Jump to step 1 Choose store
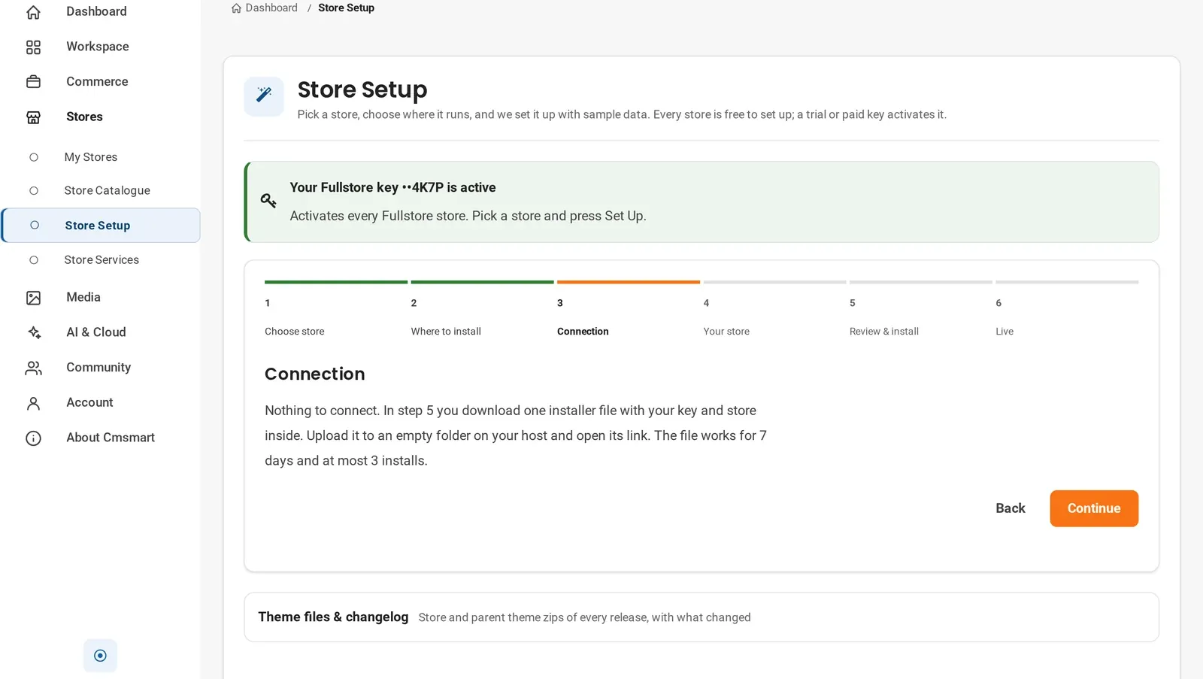1203x679 pixels. (335, 310)
